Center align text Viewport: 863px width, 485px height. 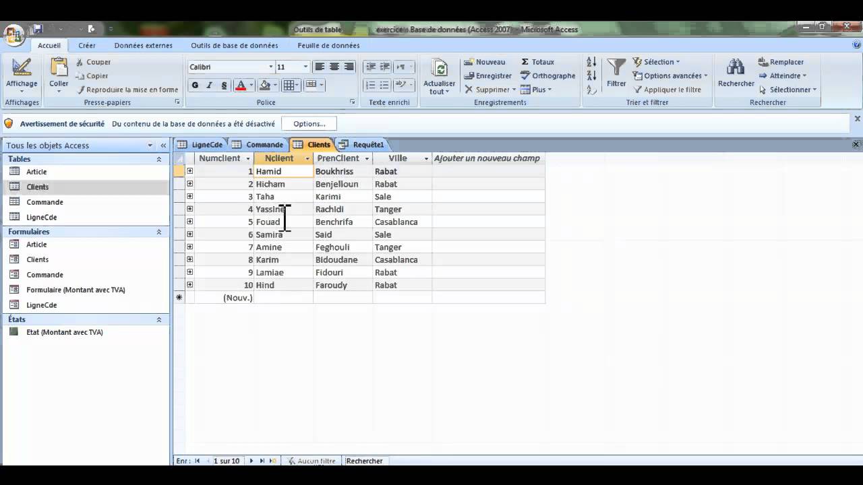click(334, 67)
